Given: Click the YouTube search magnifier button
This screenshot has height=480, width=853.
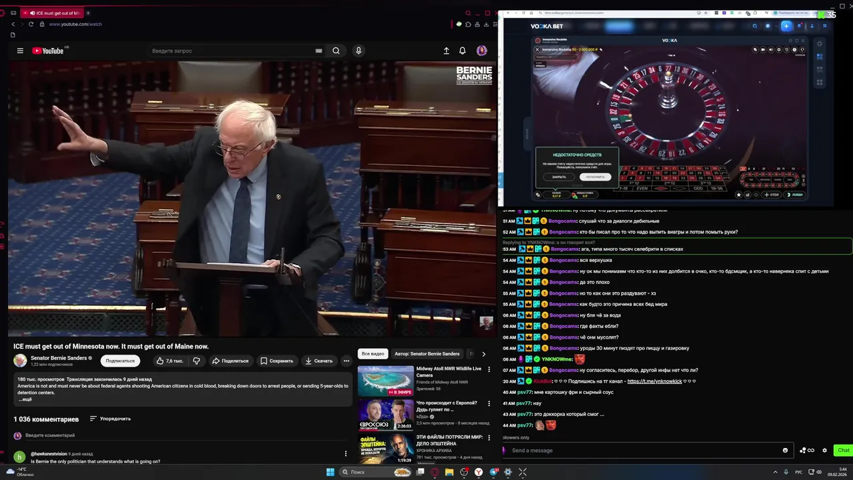Looking at the screenshot, I should pos(336,51).
